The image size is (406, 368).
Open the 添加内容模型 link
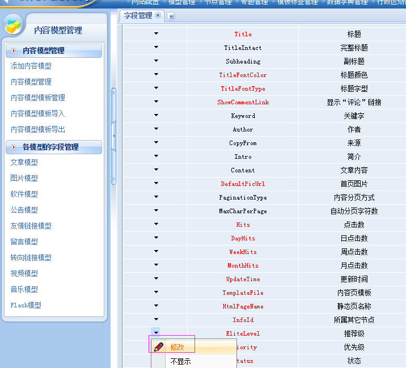(31, 66)
